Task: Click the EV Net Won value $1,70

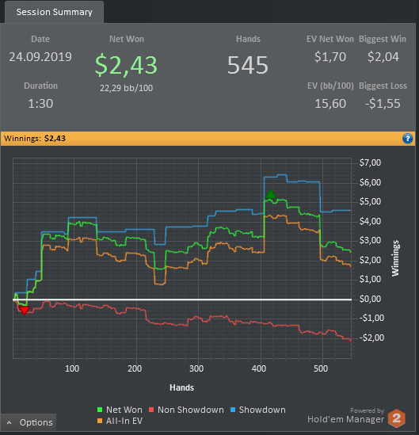Action: click(x=330, y=57)
